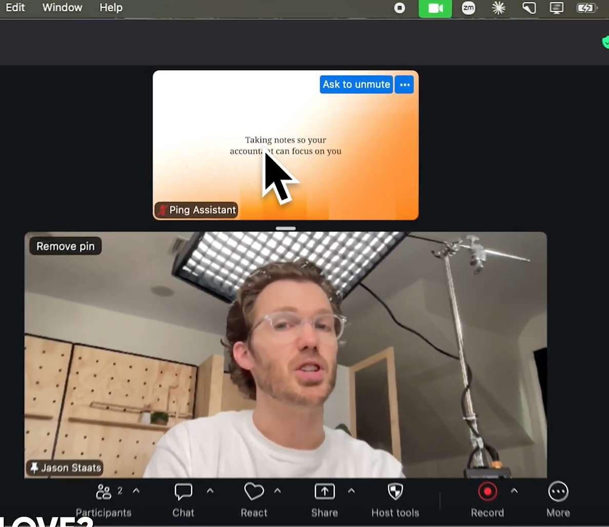Click the green camera indicator in menu bar
This screenshot has width=609, height=527.
435,9
